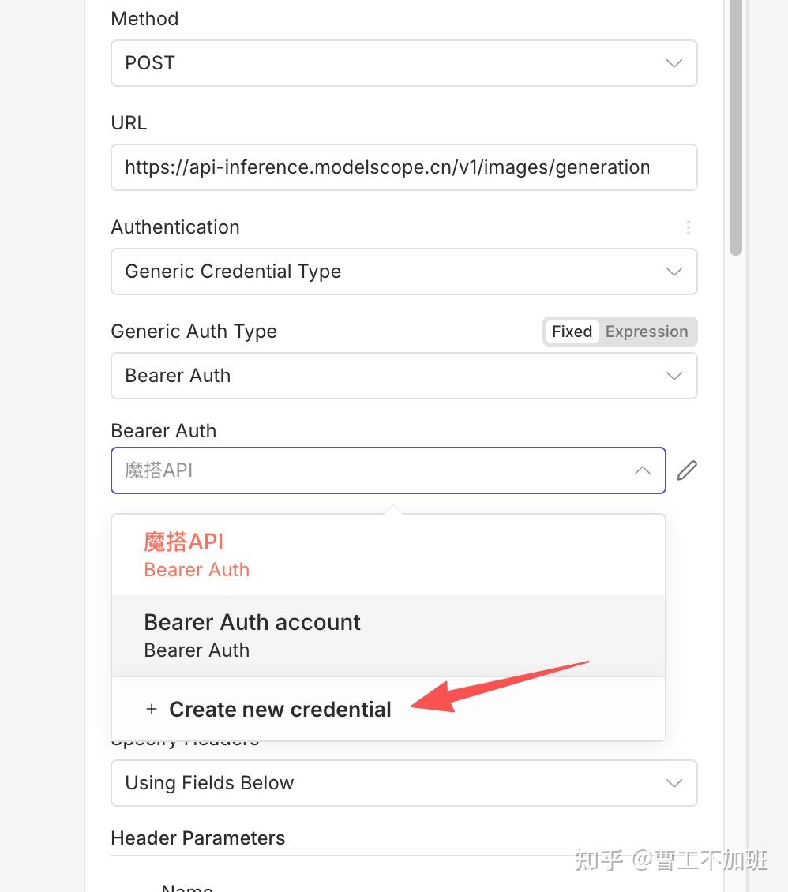Image resolution: width=788 pixels, height=892 pixels.
Task: Click Create new credential
Action: pyautogui.click(x=280, y=710)
